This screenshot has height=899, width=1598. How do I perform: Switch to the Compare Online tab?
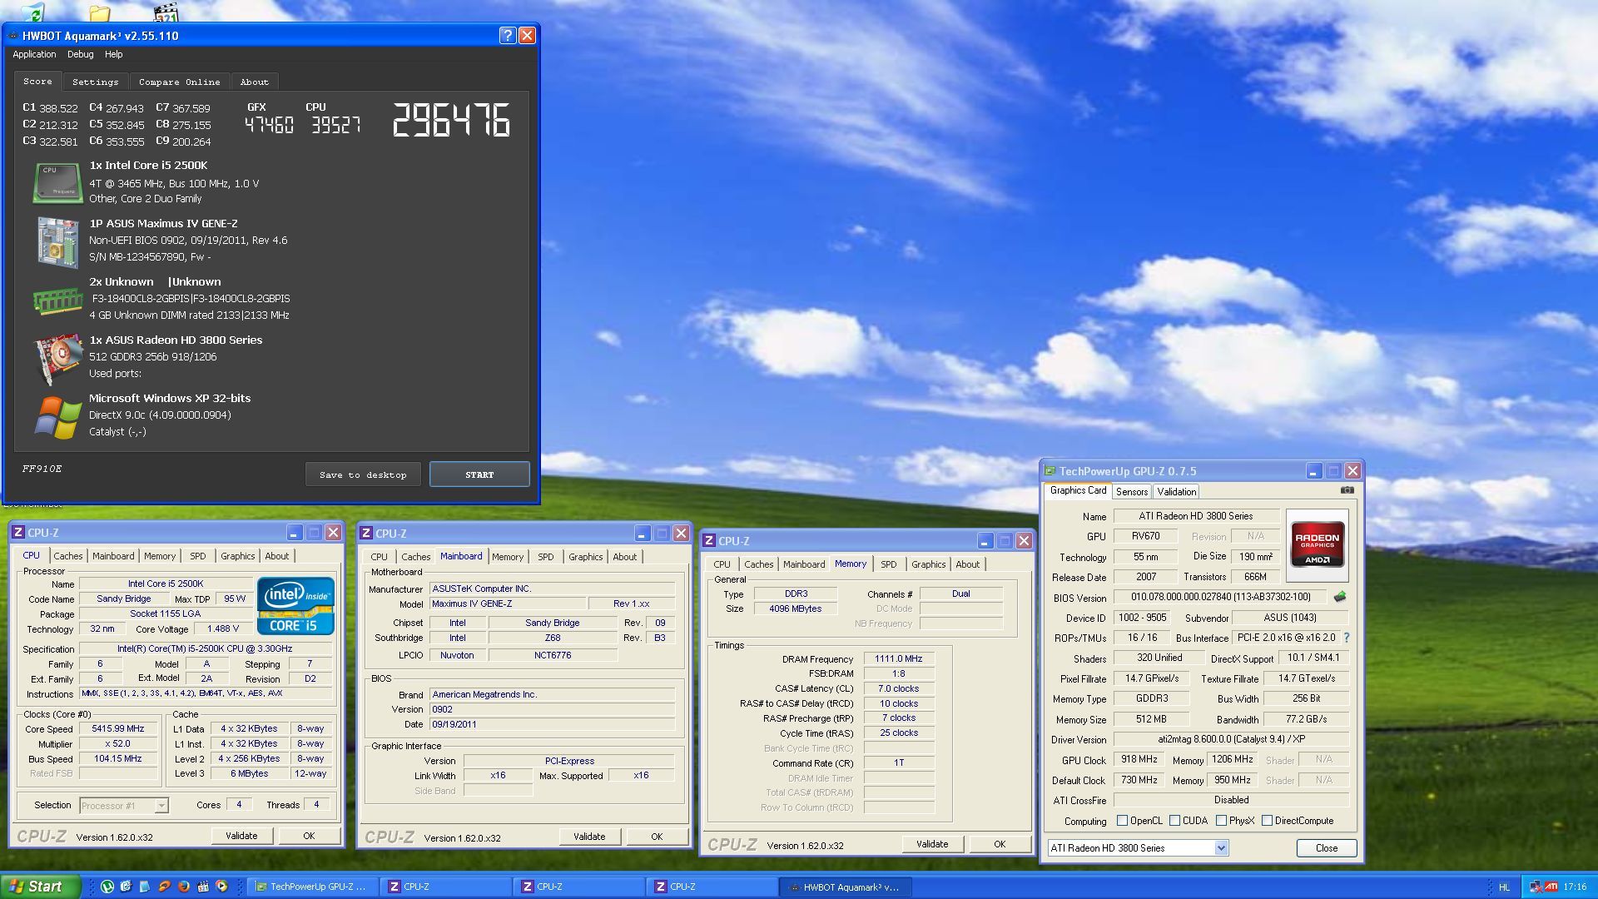[x=179, y=82]
